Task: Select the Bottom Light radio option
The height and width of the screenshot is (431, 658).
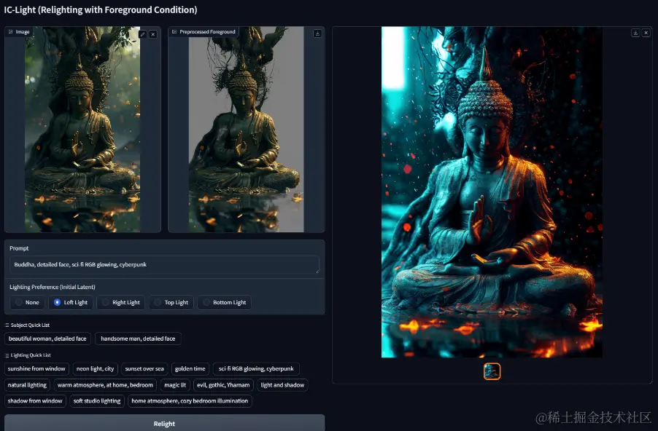Action: (225, 302)
